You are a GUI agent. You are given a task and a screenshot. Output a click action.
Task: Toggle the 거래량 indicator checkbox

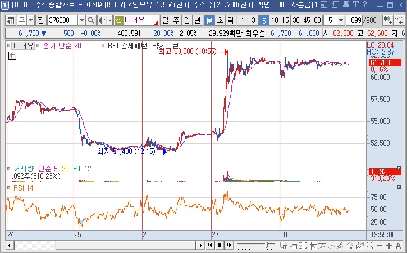[8, 169]
